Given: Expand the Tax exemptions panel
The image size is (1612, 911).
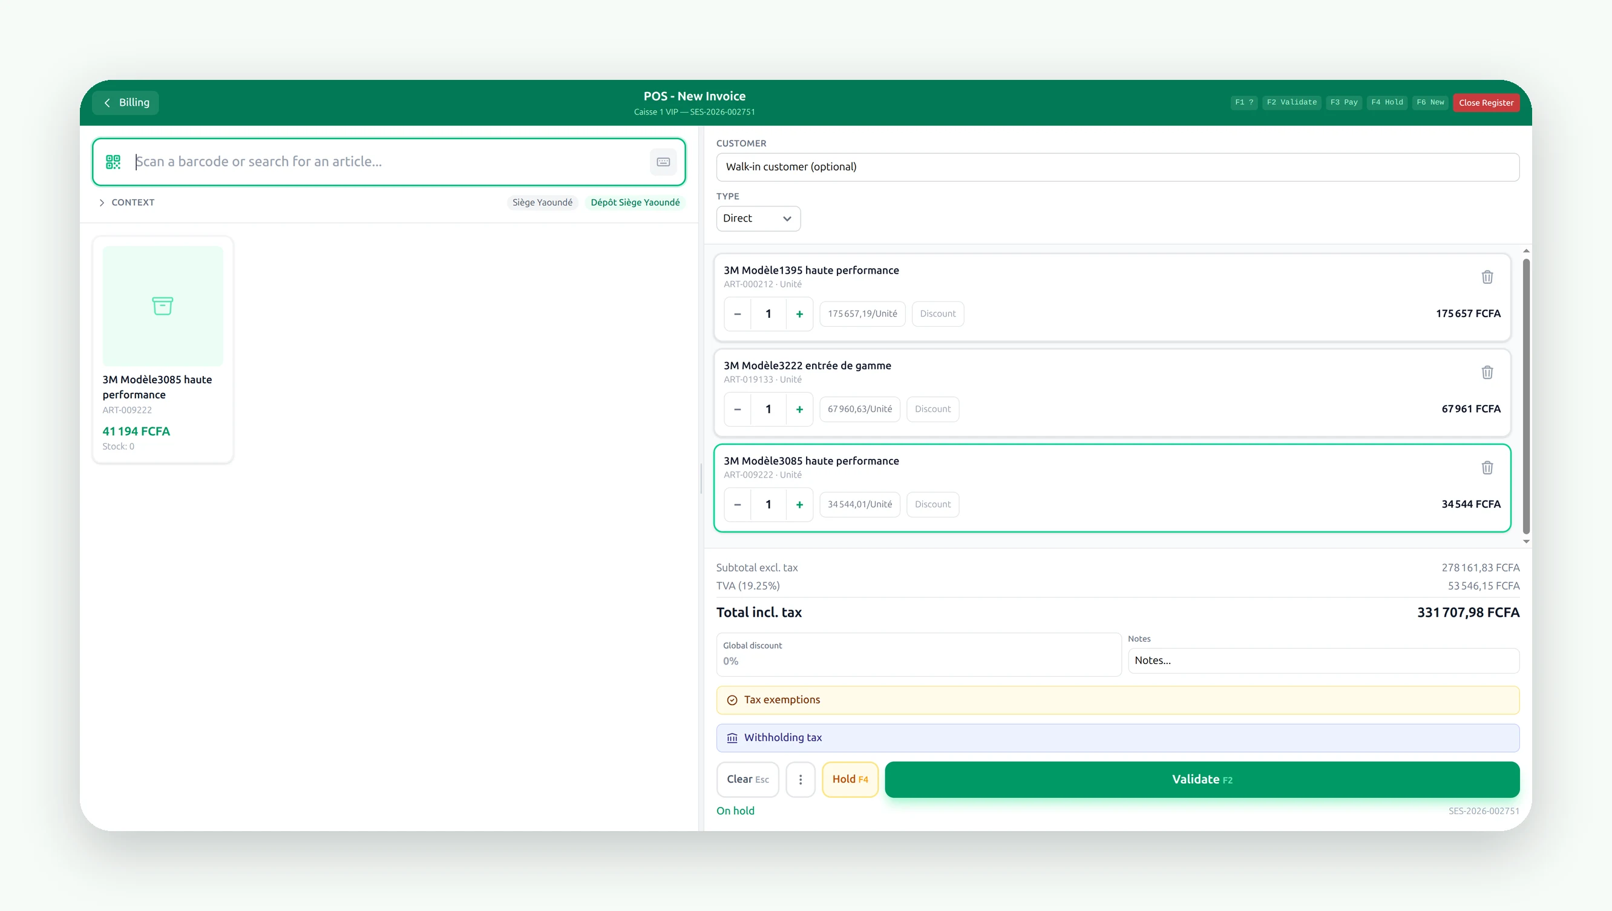Looking at the screenshot, I should [1118, 700].
